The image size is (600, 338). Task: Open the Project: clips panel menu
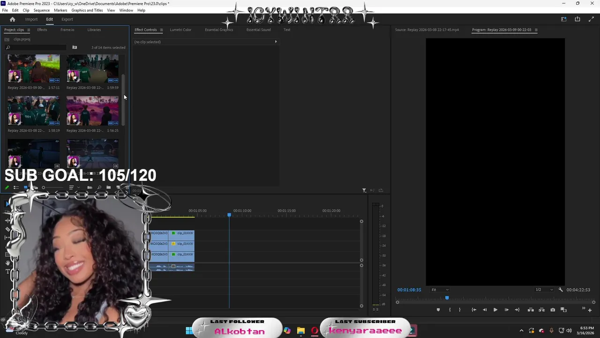[x=28, y=30]
